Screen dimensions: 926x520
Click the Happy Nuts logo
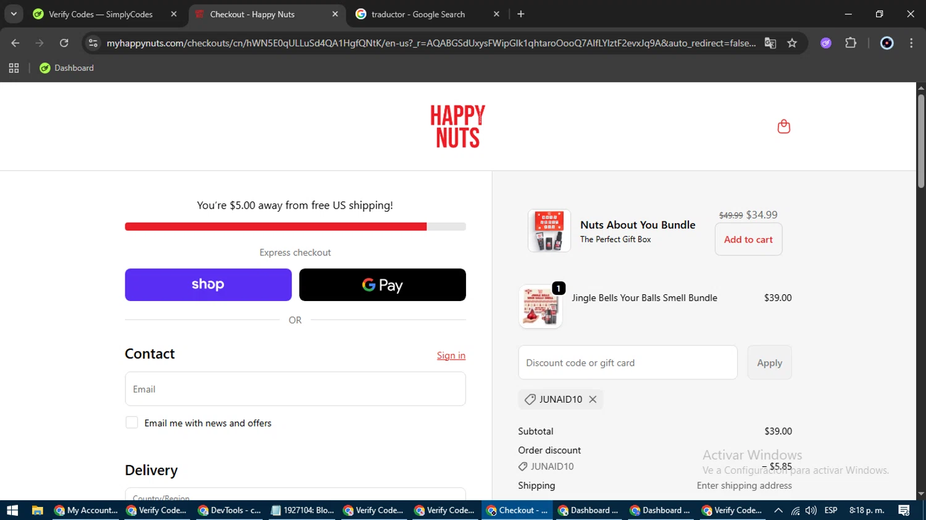click(457, 126)
